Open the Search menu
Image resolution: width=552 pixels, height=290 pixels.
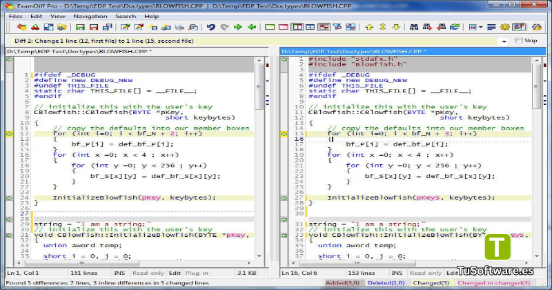(x=126, y=16)
